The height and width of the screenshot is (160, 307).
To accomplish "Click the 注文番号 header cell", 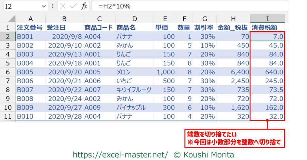I will [30, 28].
